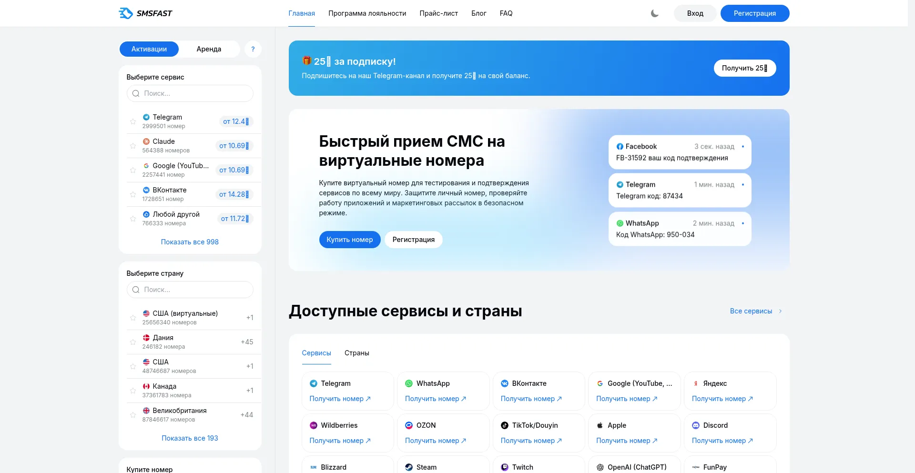
Task: Click WhatsApp icon in services grid
Action: click(409, 383)
